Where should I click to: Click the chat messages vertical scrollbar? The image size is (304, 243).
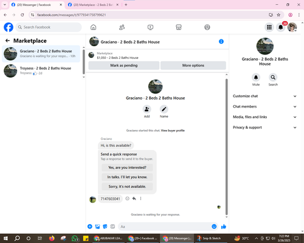click(x=227, y=147)
